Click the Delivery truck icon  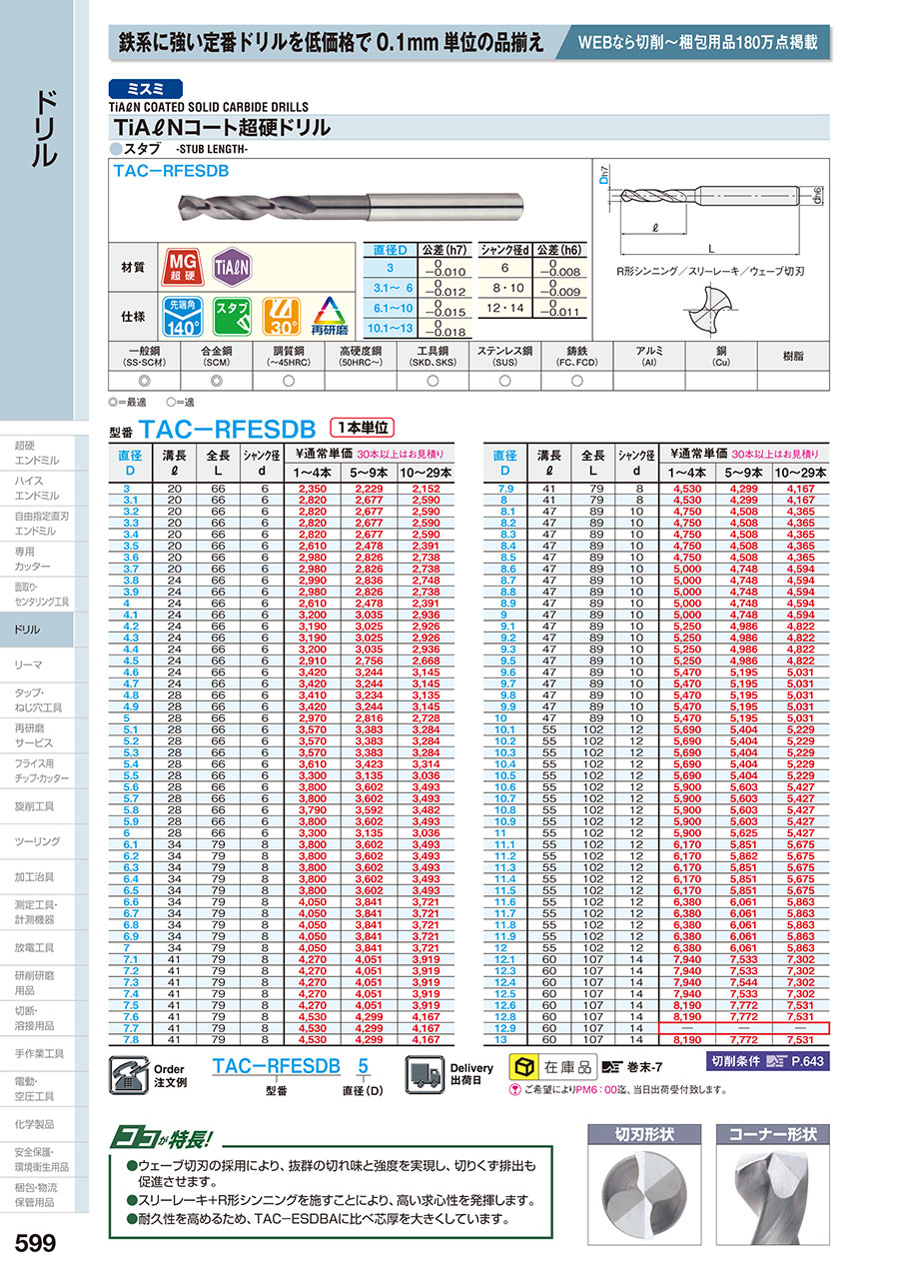[x=426, y=1076]
